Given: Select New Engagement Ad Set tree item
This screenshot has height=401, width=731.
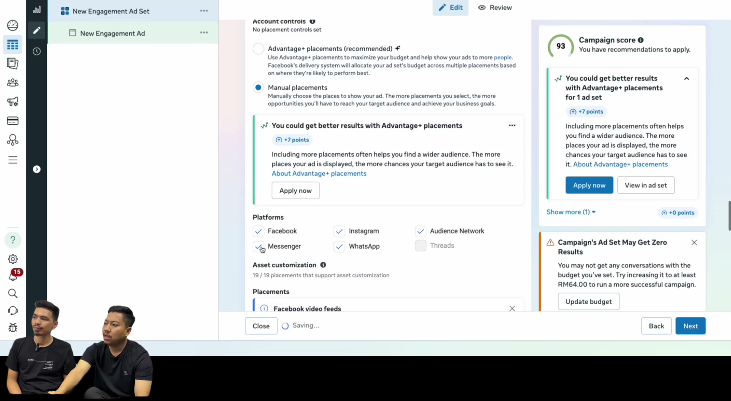Looking at the screenshot, I should click(x=133, y=11).
